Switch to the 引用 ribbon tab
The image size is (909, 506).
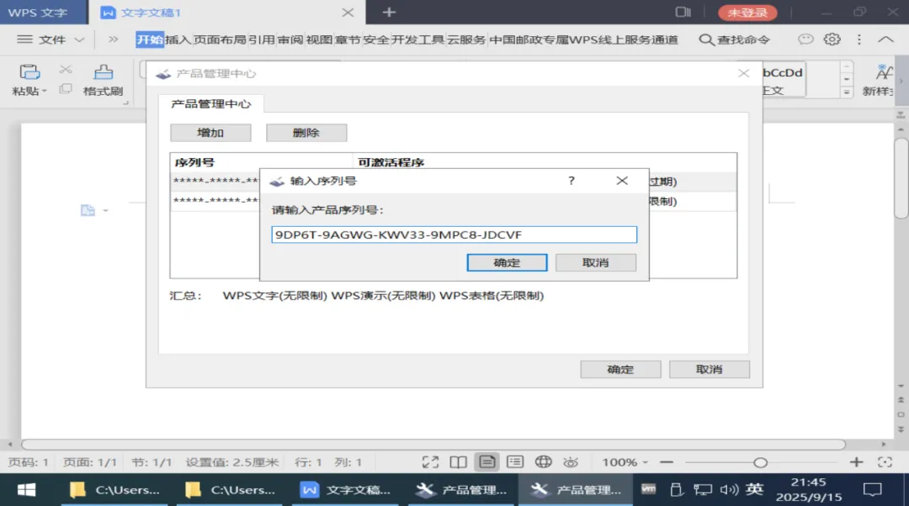click(x=262, y=40)
